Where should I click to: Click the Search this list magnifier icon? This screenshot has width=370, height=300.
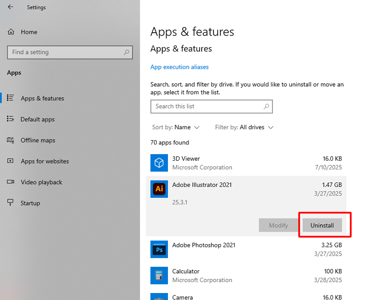pos(266,107)
